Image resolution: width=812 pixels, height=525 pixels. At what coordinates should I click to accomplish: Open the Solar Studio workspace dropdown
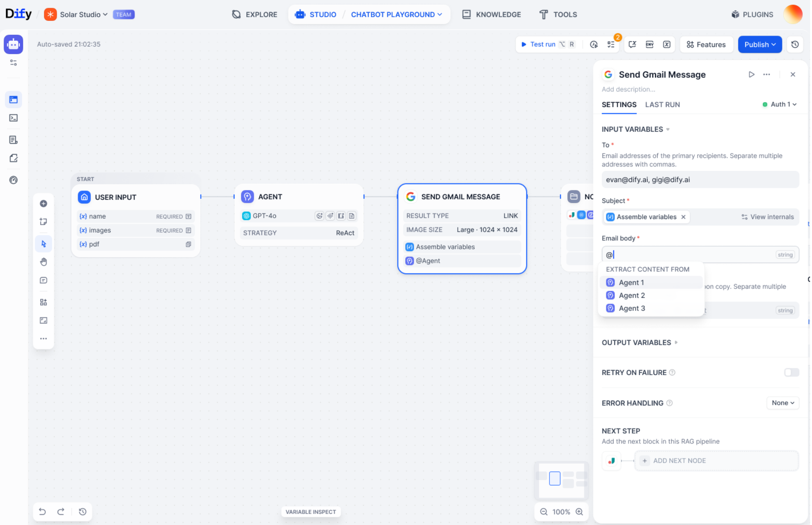pyautogui.click(x=84, y=14)
